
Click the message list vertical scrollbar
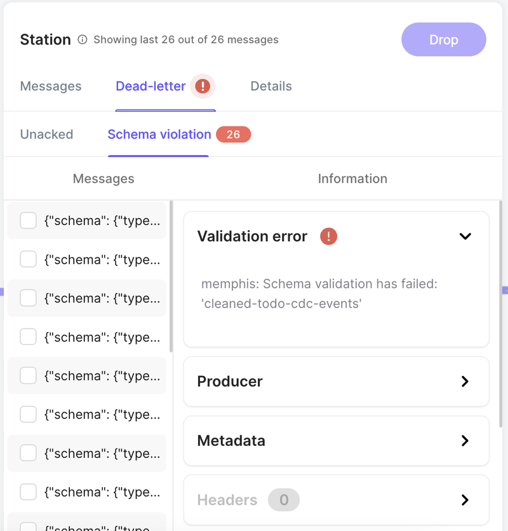pos(171,277)
